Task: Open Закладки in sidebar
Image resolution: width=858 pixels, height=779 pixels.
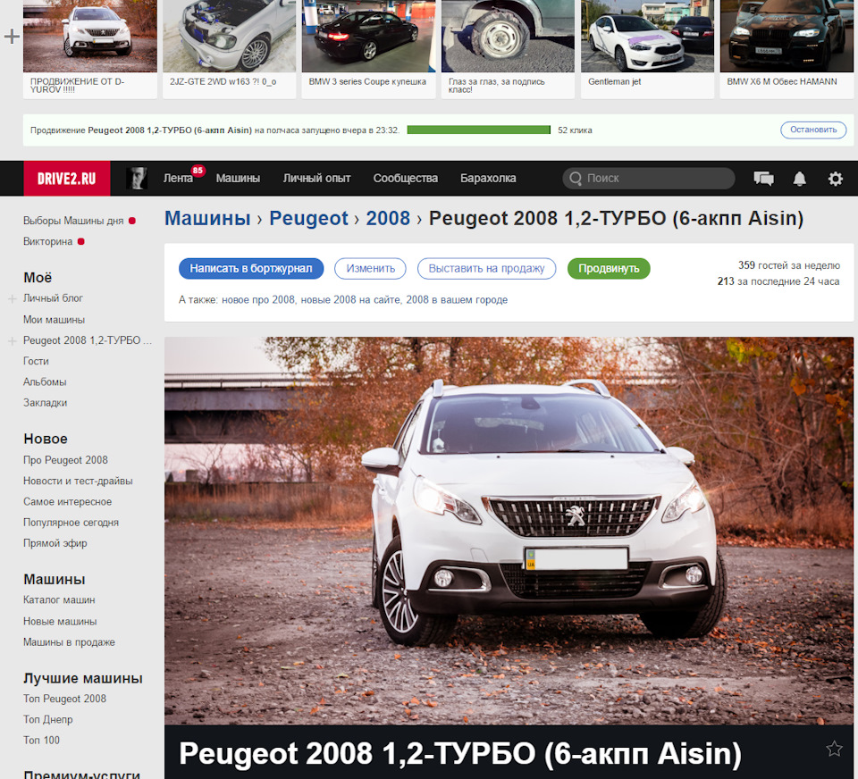Action: click(45, 403)
